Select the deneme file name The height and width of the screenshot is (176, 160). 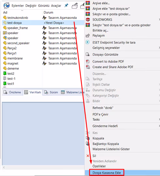[x=13, y=68]
